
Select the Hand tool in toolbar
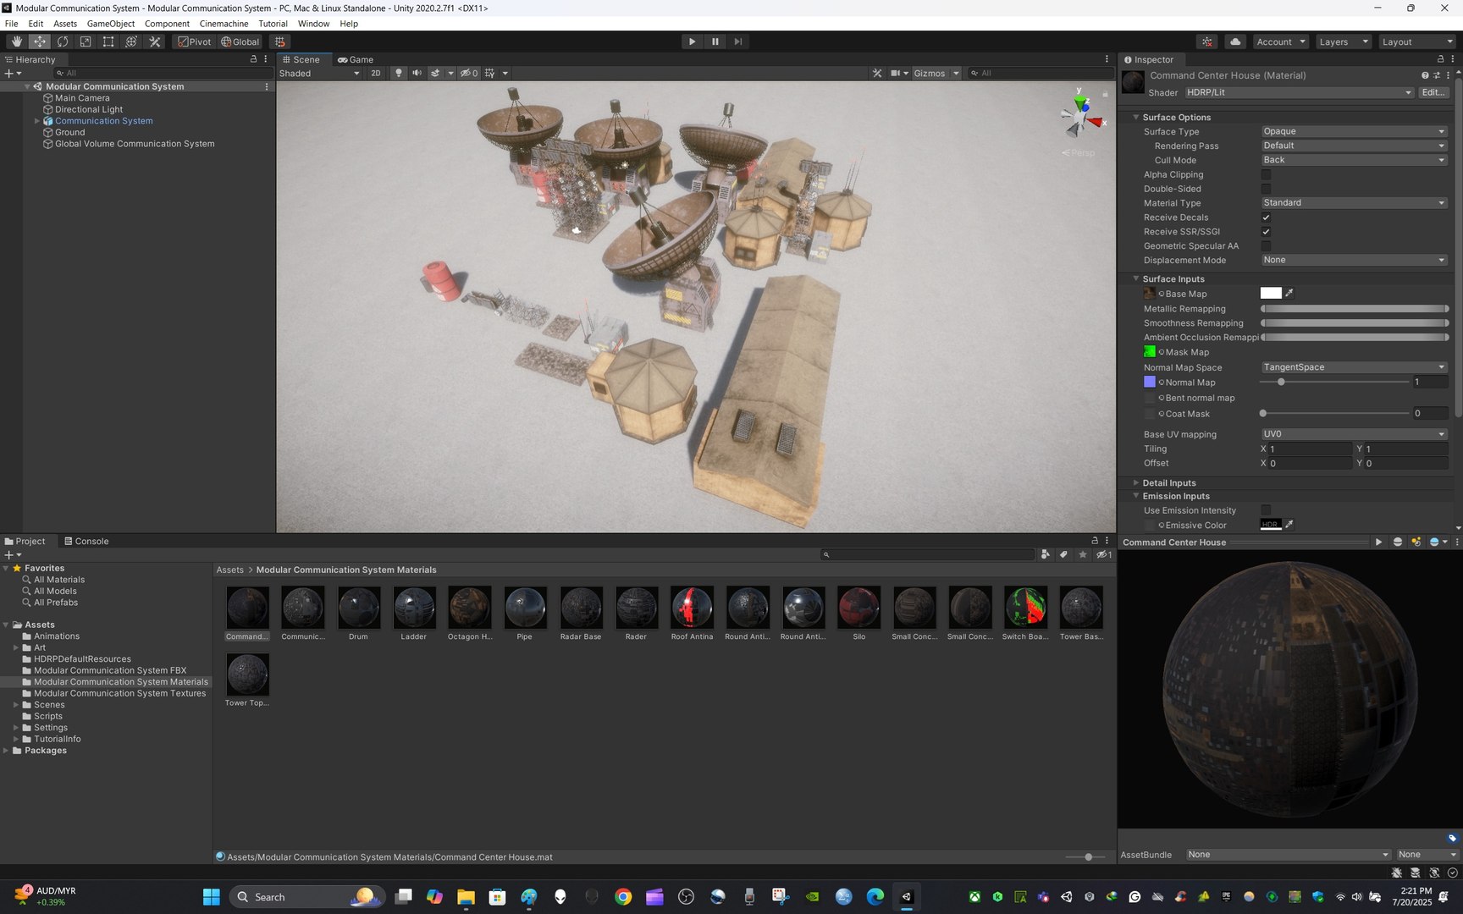(17, 41)
